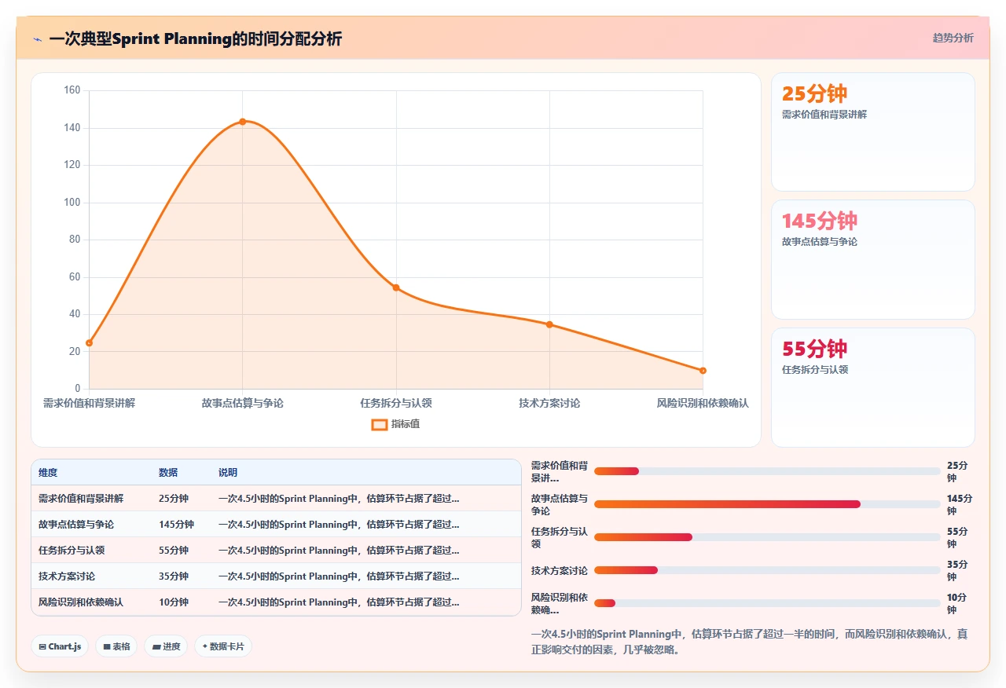The width and height of the screenshot is (1006, 688).
Task: Click the chart point for 技术方案讨论
Action: [549, 324]
